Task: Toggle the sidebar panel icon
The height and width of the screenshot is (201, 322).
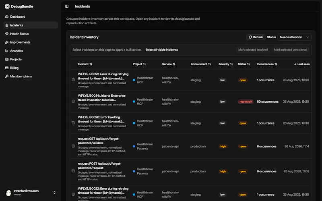Action: point(67,6)
